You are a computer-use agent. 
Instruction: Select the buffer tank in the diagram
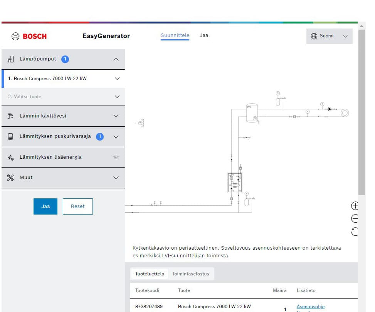pos(252,113)
